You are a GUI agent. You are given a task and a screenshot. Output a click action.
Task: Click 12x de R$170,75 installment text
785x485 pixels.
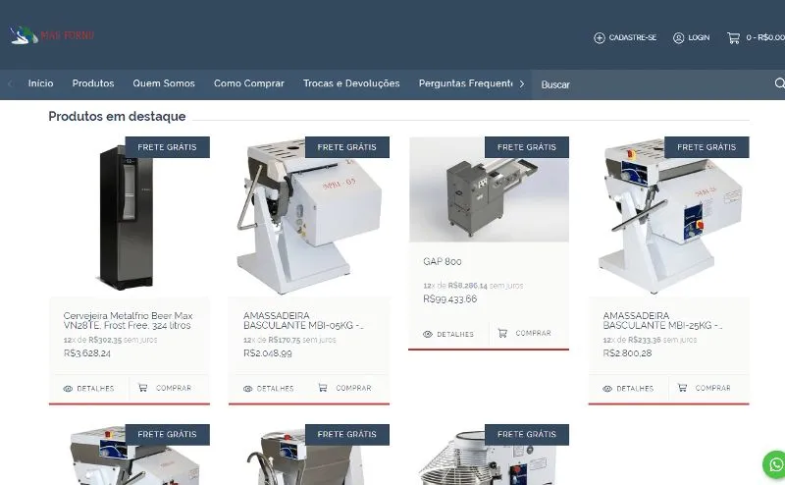(289, 340)
